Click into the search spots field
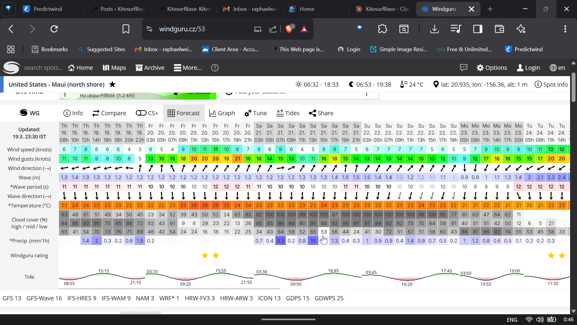 tap(44, 67)
